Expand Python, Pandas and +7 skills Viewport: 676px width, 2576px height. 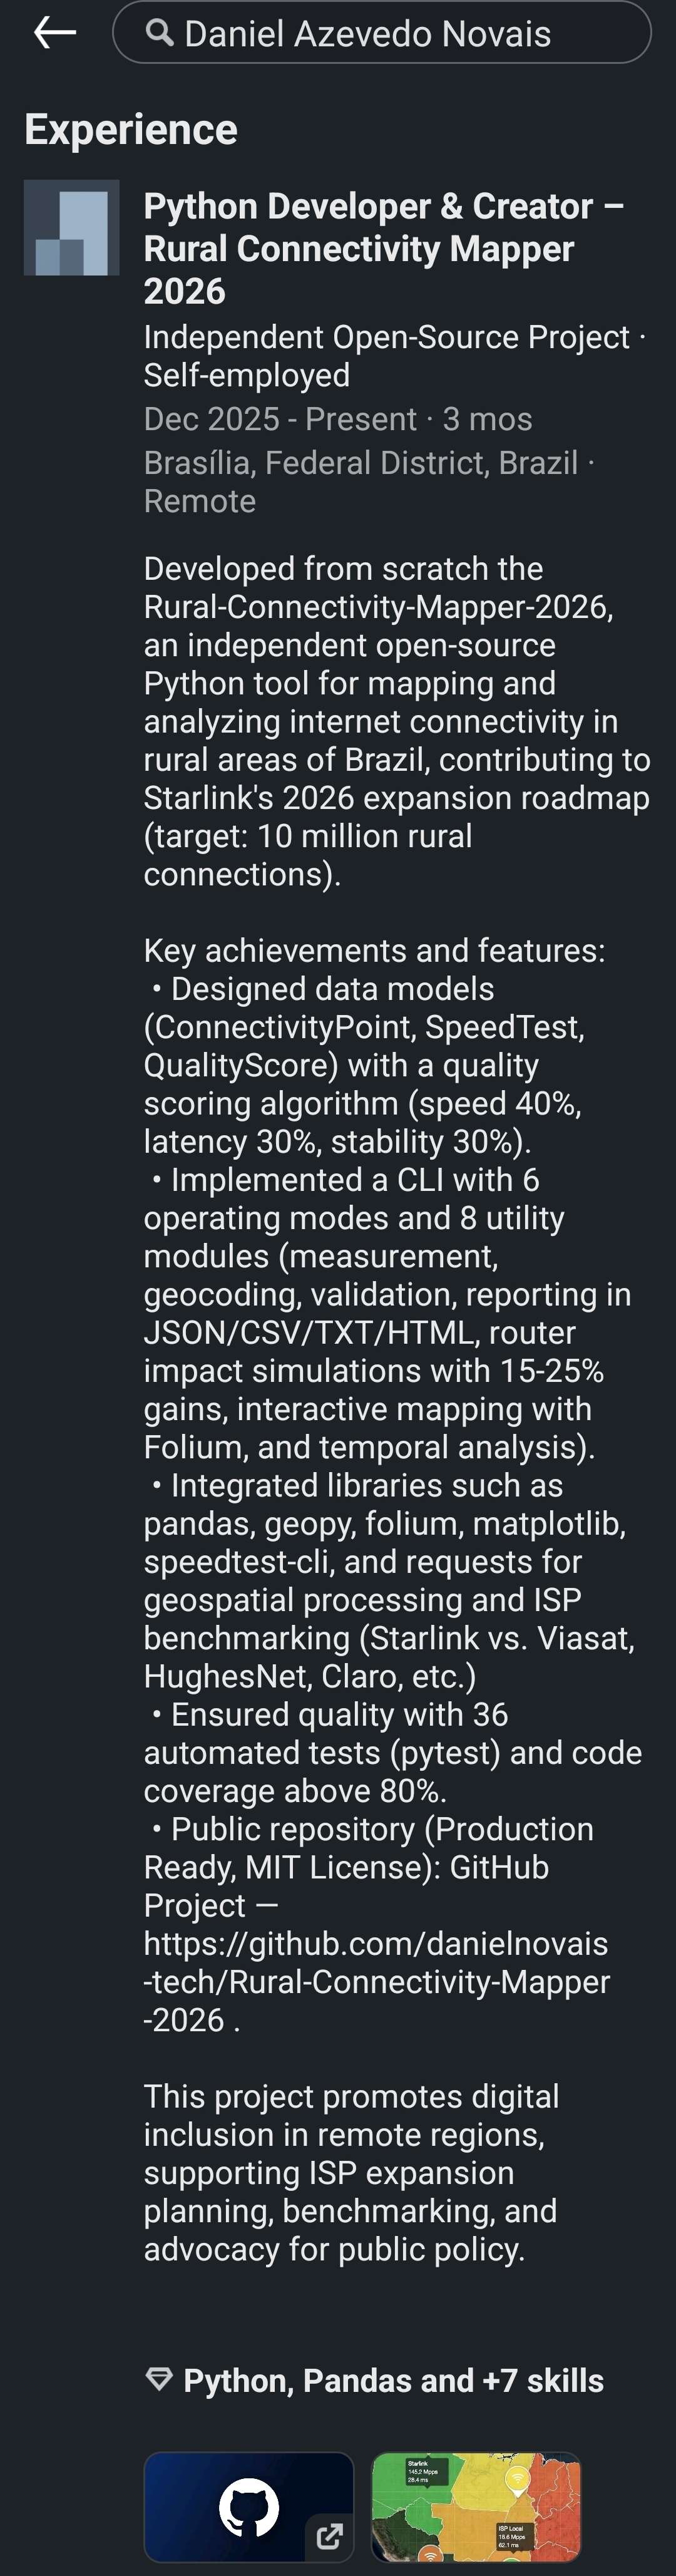(393, 2380)
